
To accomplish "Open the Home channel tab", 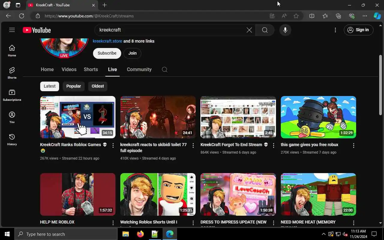I will (47, 70).
